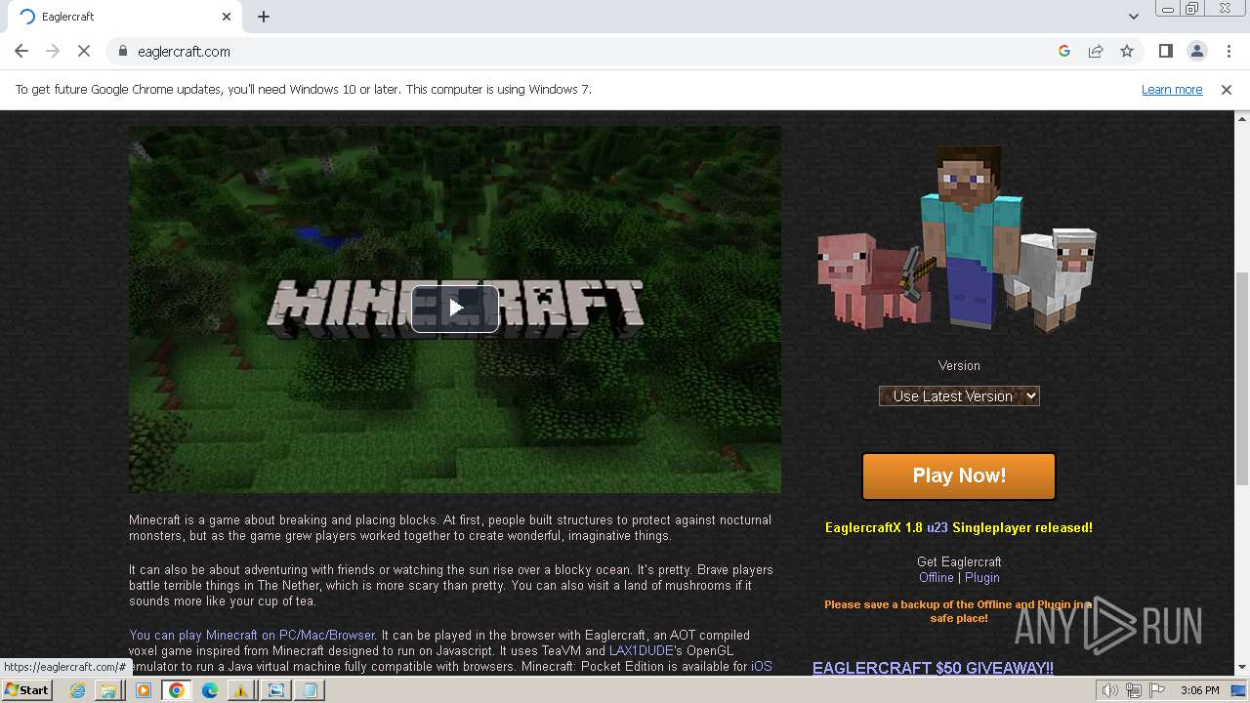The width and height of the screenshot is (1250, 703).
Task: Open the Action Center flag icon
Action: 1158,690
